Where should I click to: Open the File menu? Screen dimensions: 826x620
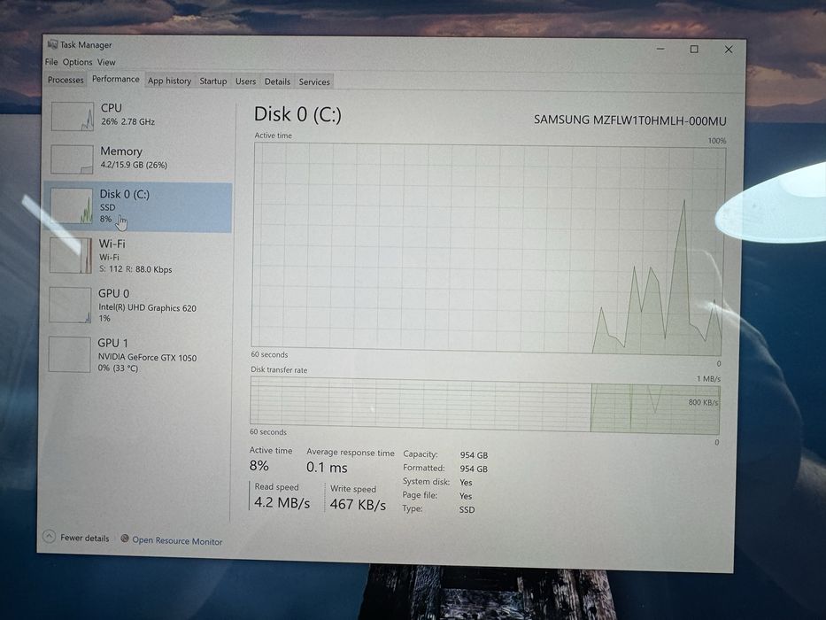(51, 62)
